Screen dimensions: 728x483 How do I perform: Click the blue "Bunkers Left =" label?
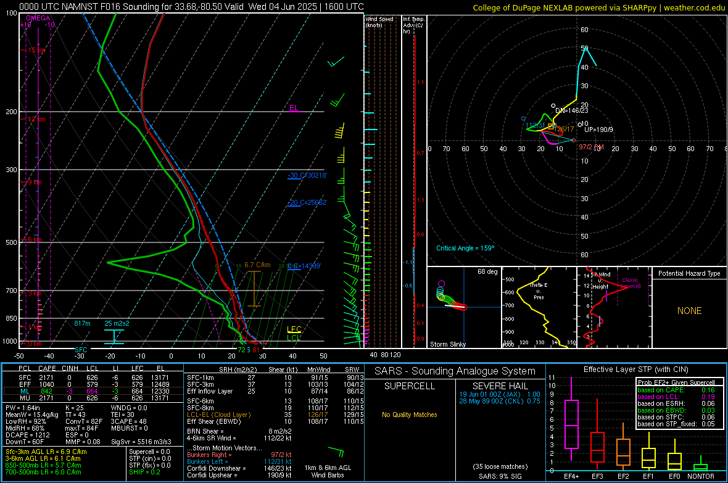207,461
